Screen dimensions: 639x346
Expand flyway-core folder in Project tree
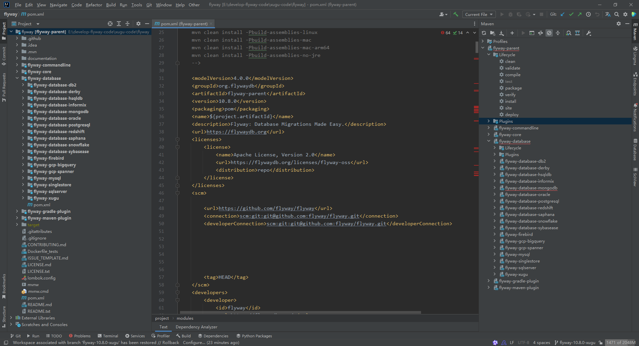click(x=17, y=72)
